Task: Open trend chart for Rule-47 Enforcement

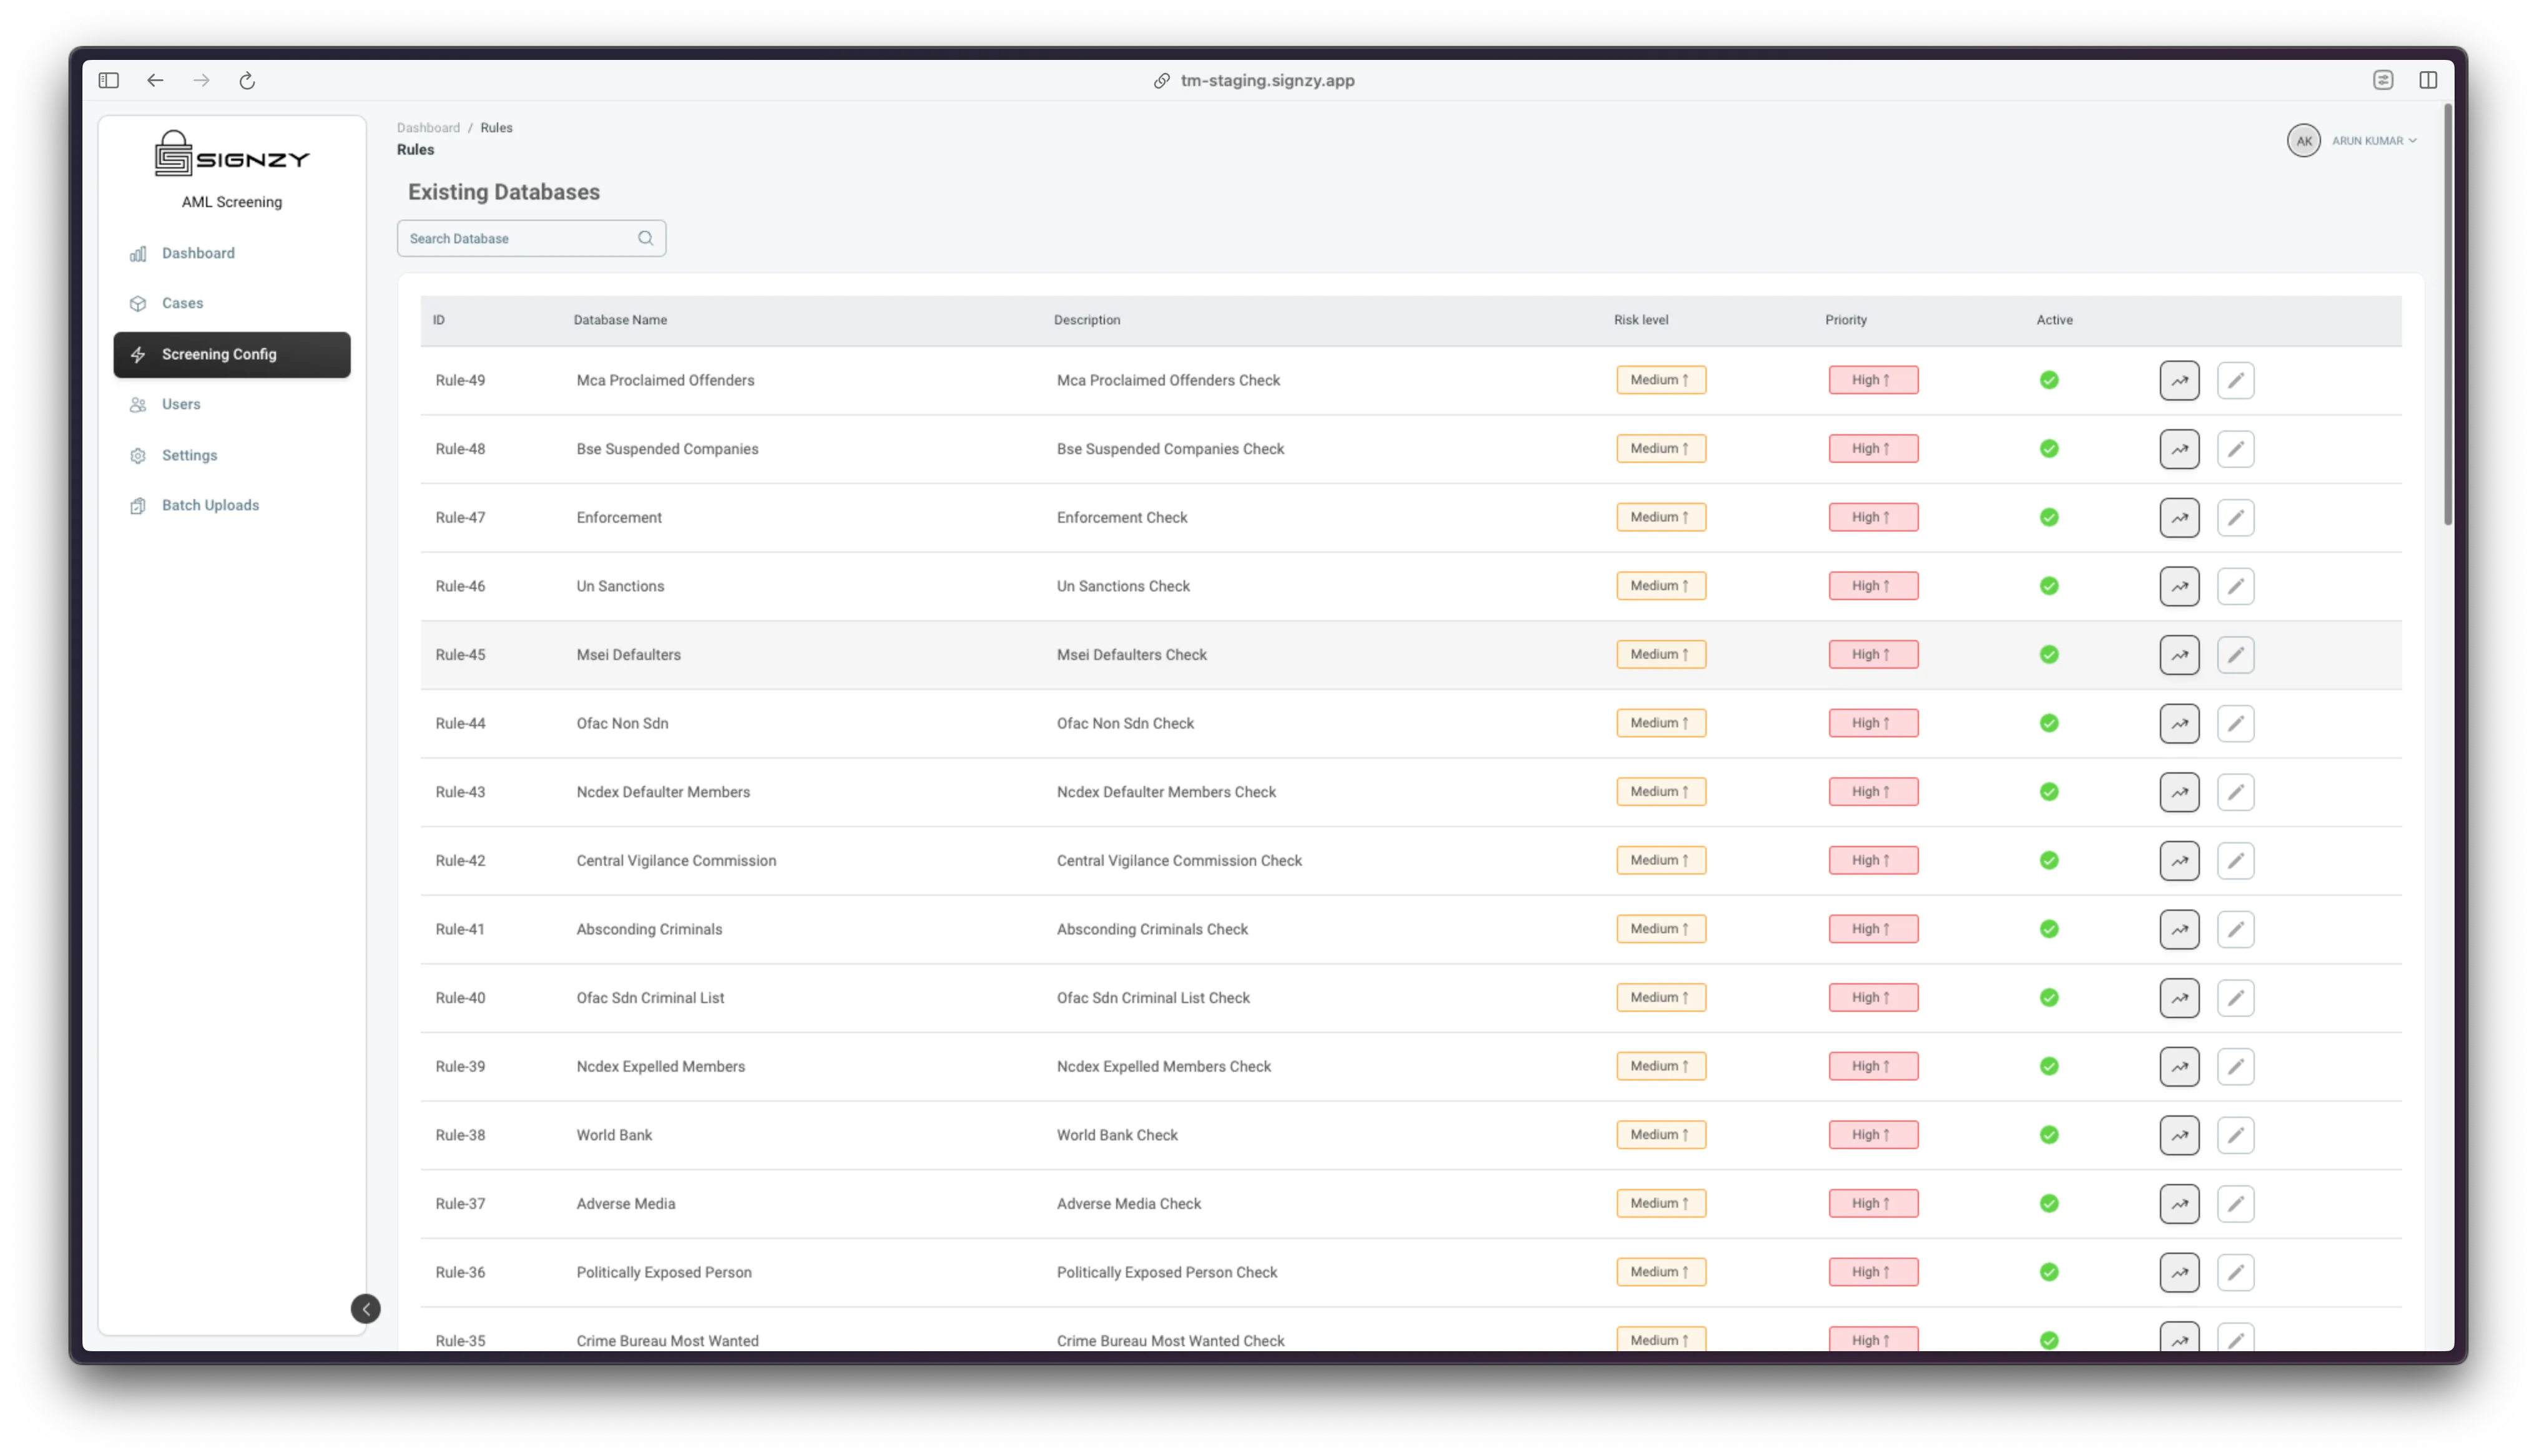Action: tap(2179, 517)
